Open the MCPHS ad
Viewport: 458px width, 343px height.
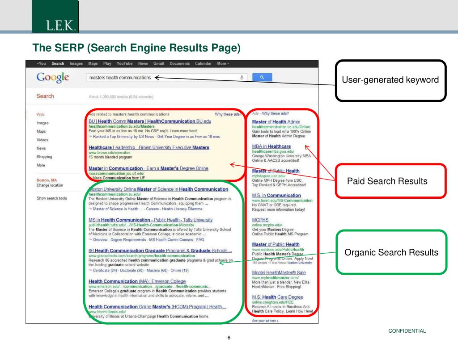(x=260, y=220)
